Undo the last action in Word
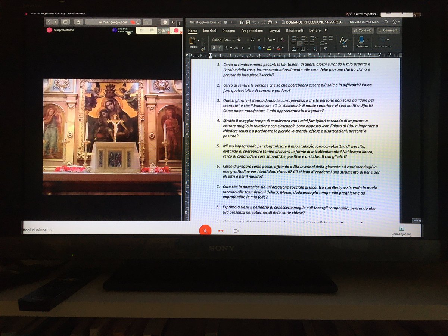 coord(254,22)
